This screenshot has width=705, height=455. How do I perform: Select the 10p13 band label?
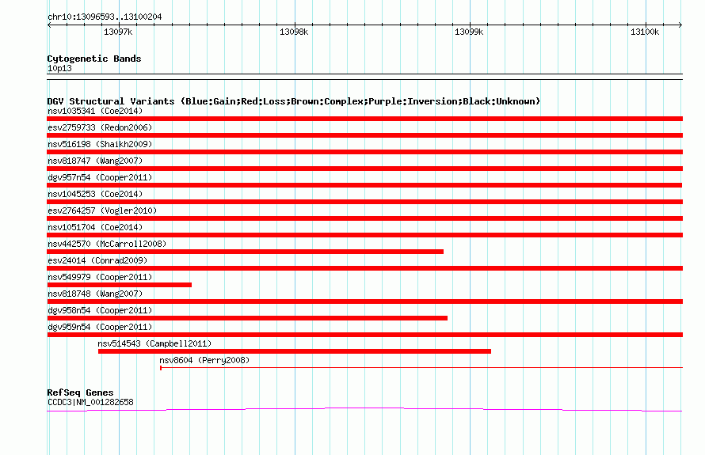[59, 68]
